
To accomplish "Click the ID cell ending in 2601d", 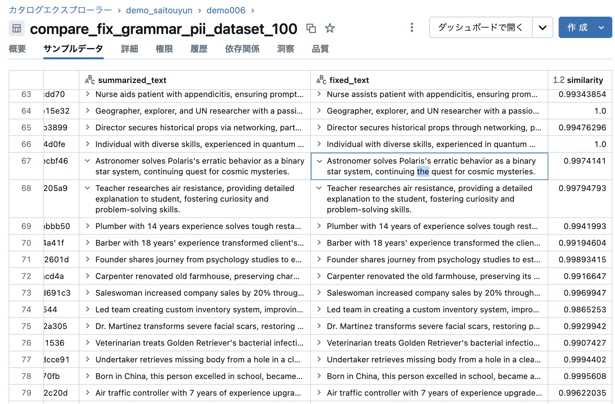I will tap(61, 260).
